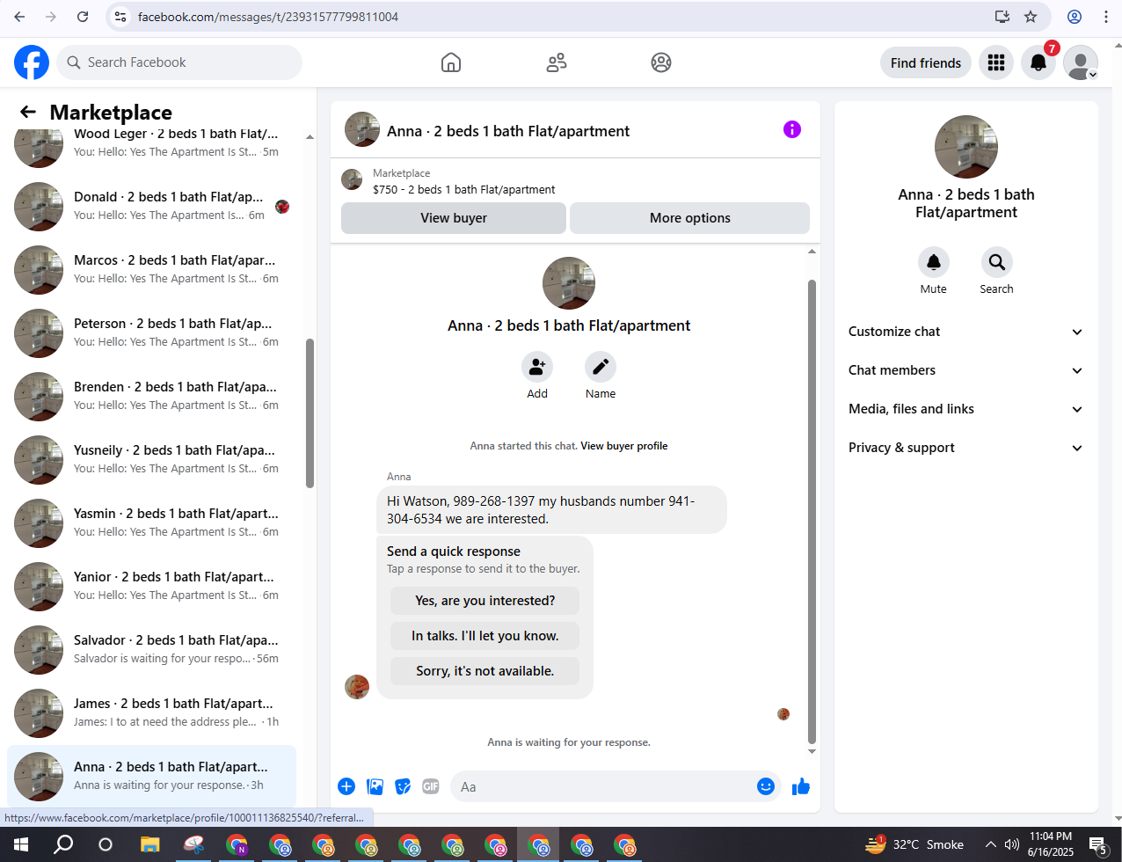Open conversation information purple icon
This screenshot has width=1122, height=862.
click(792, 129)
